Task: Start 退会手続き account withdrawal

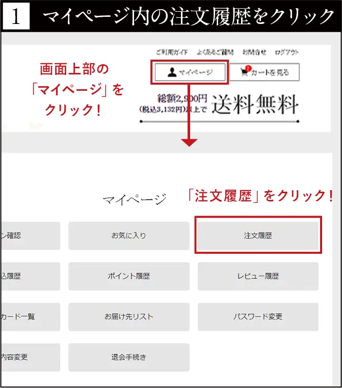Action: (128, 357)
